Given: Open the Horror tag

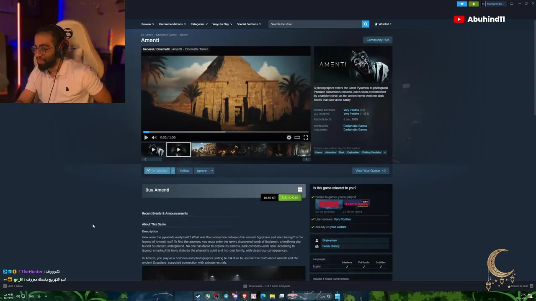Looking at the screenshot, I should [319, 152].
